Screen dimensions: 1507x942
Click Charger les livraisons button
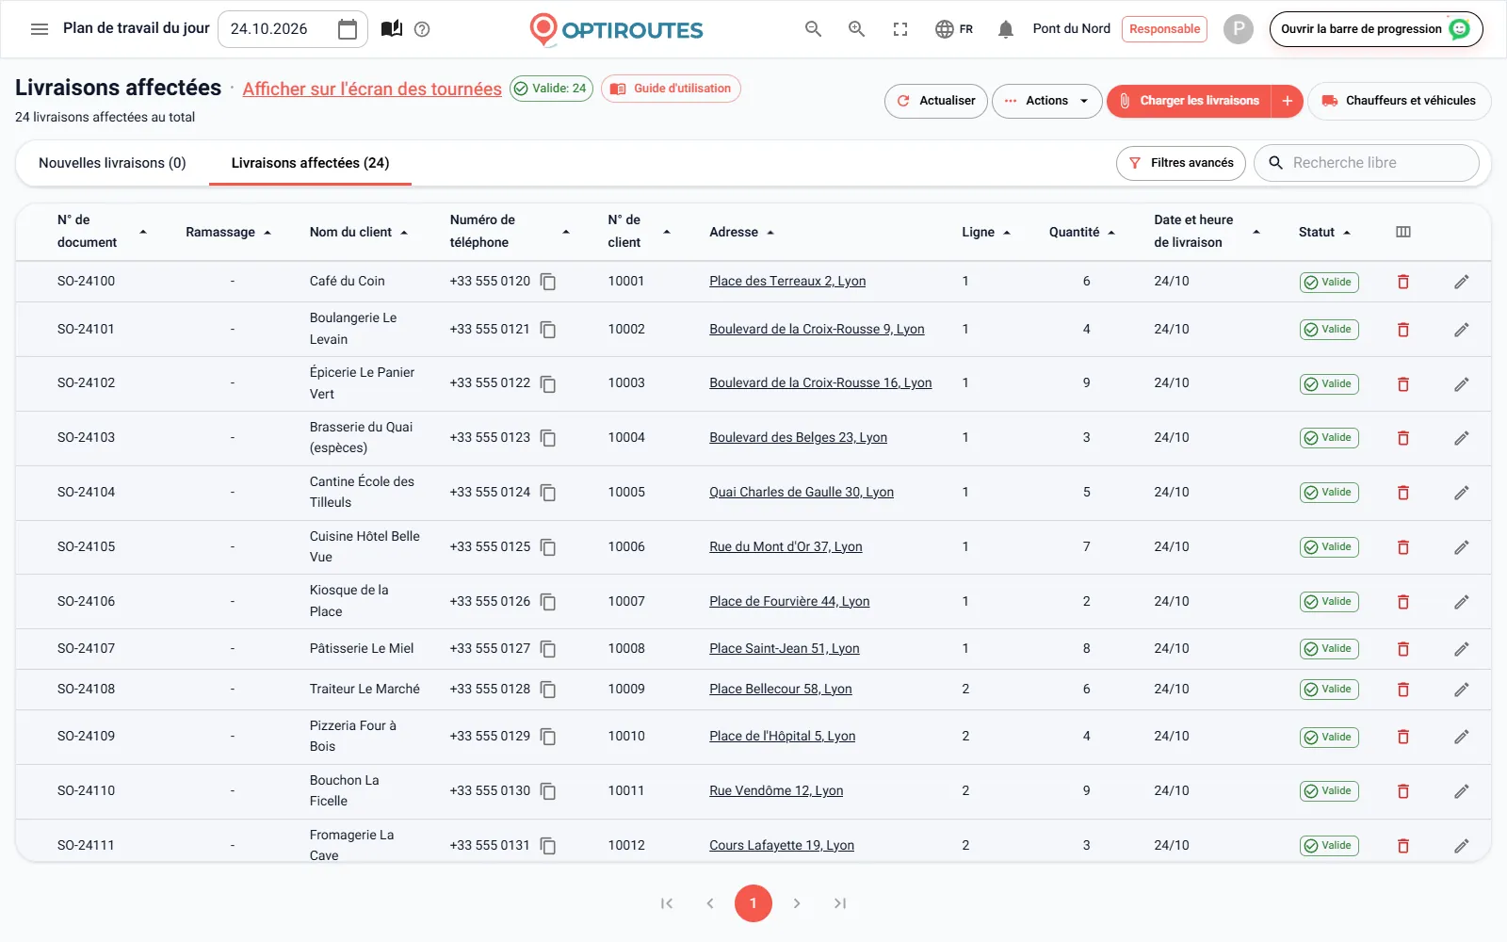tap(1190, 101)
